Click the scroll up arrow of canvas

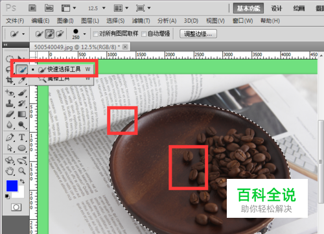coord(321,55)
